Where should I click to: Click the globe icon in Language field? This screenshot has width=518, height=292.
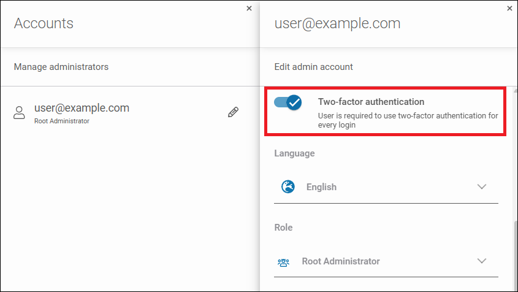[288, 187]
